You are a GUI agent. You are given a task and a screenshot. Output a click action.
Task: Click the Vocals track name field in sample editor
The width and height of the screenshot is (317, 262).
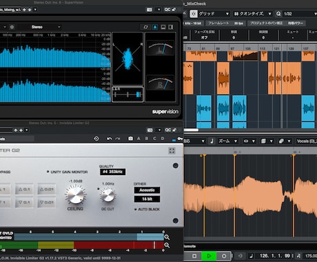click(x=307, y=141)
